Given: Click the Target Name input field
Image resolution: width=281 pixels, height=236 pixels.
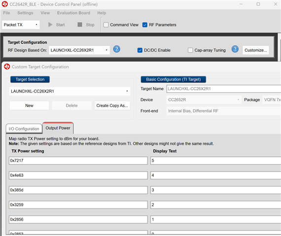Looking at the screenshot, I should coord(224,88).
